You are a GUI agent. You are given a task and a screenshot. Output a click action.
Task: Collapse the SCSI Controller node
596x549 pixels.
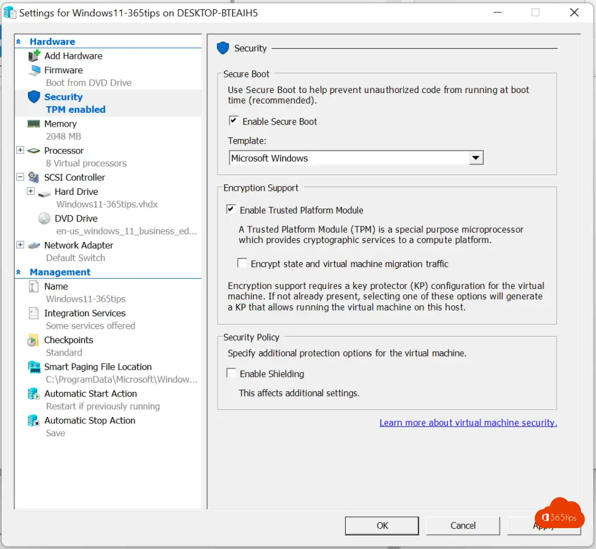coord(20,177)
